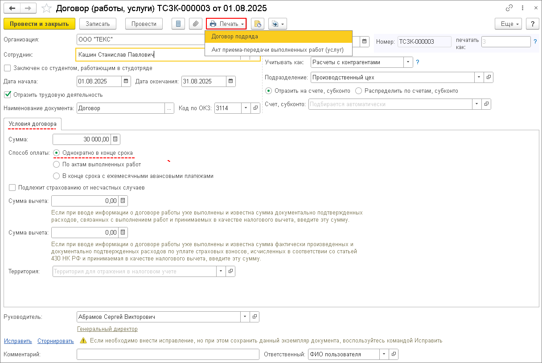Image resolution: width=542 pixels, height=363 pixels.
Task: Open calendar for document date field
Action: click(365, 41)
